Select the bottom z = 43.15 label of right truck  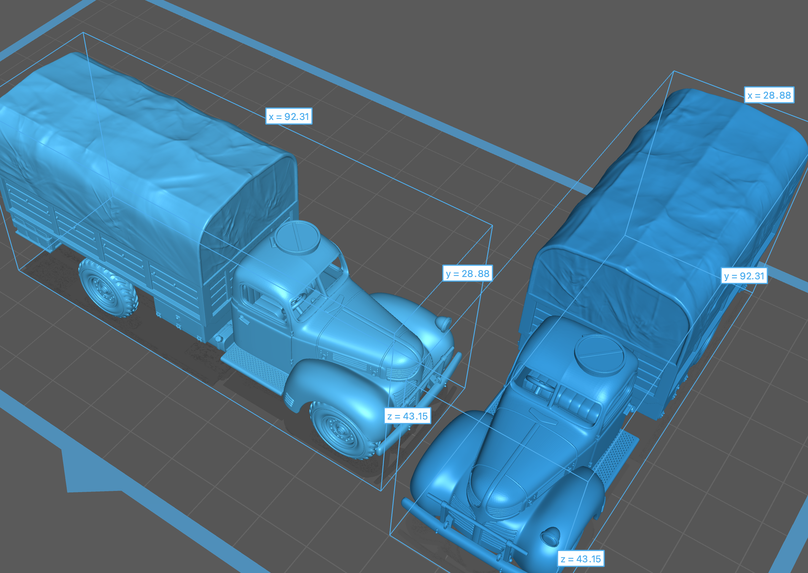(580, 559)
